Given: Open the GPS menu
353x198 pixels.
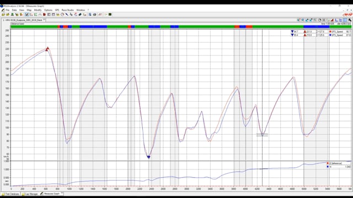Looking at the screenshot, I should click(x=57, y=10).
